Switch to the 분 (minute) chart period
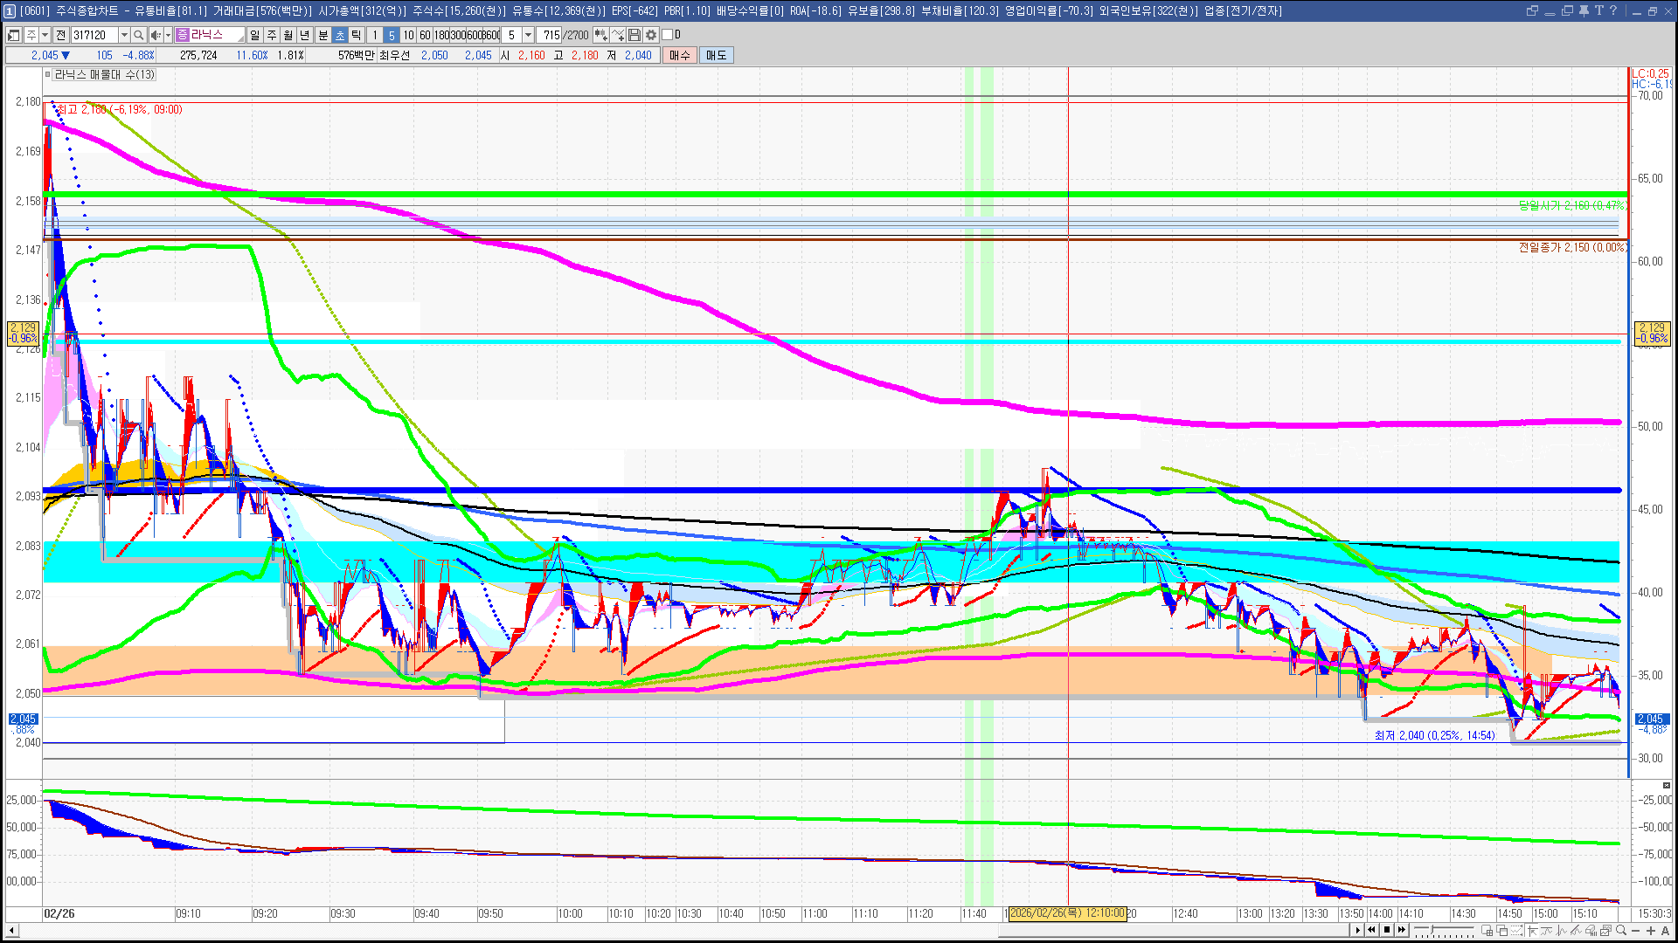This screenshot has width=1678, height=943. pos(322,35)
